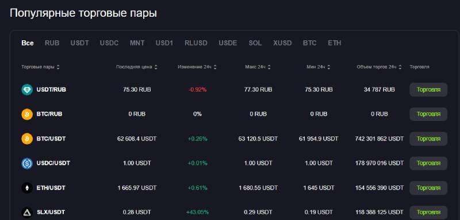Viewport: 460px width, 220px height.
Task: Click the 178 970 016 USDT volume
Action: point(379,163)
